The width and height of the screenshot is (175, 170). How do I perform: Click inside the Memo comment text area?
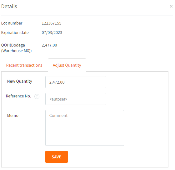85,128
